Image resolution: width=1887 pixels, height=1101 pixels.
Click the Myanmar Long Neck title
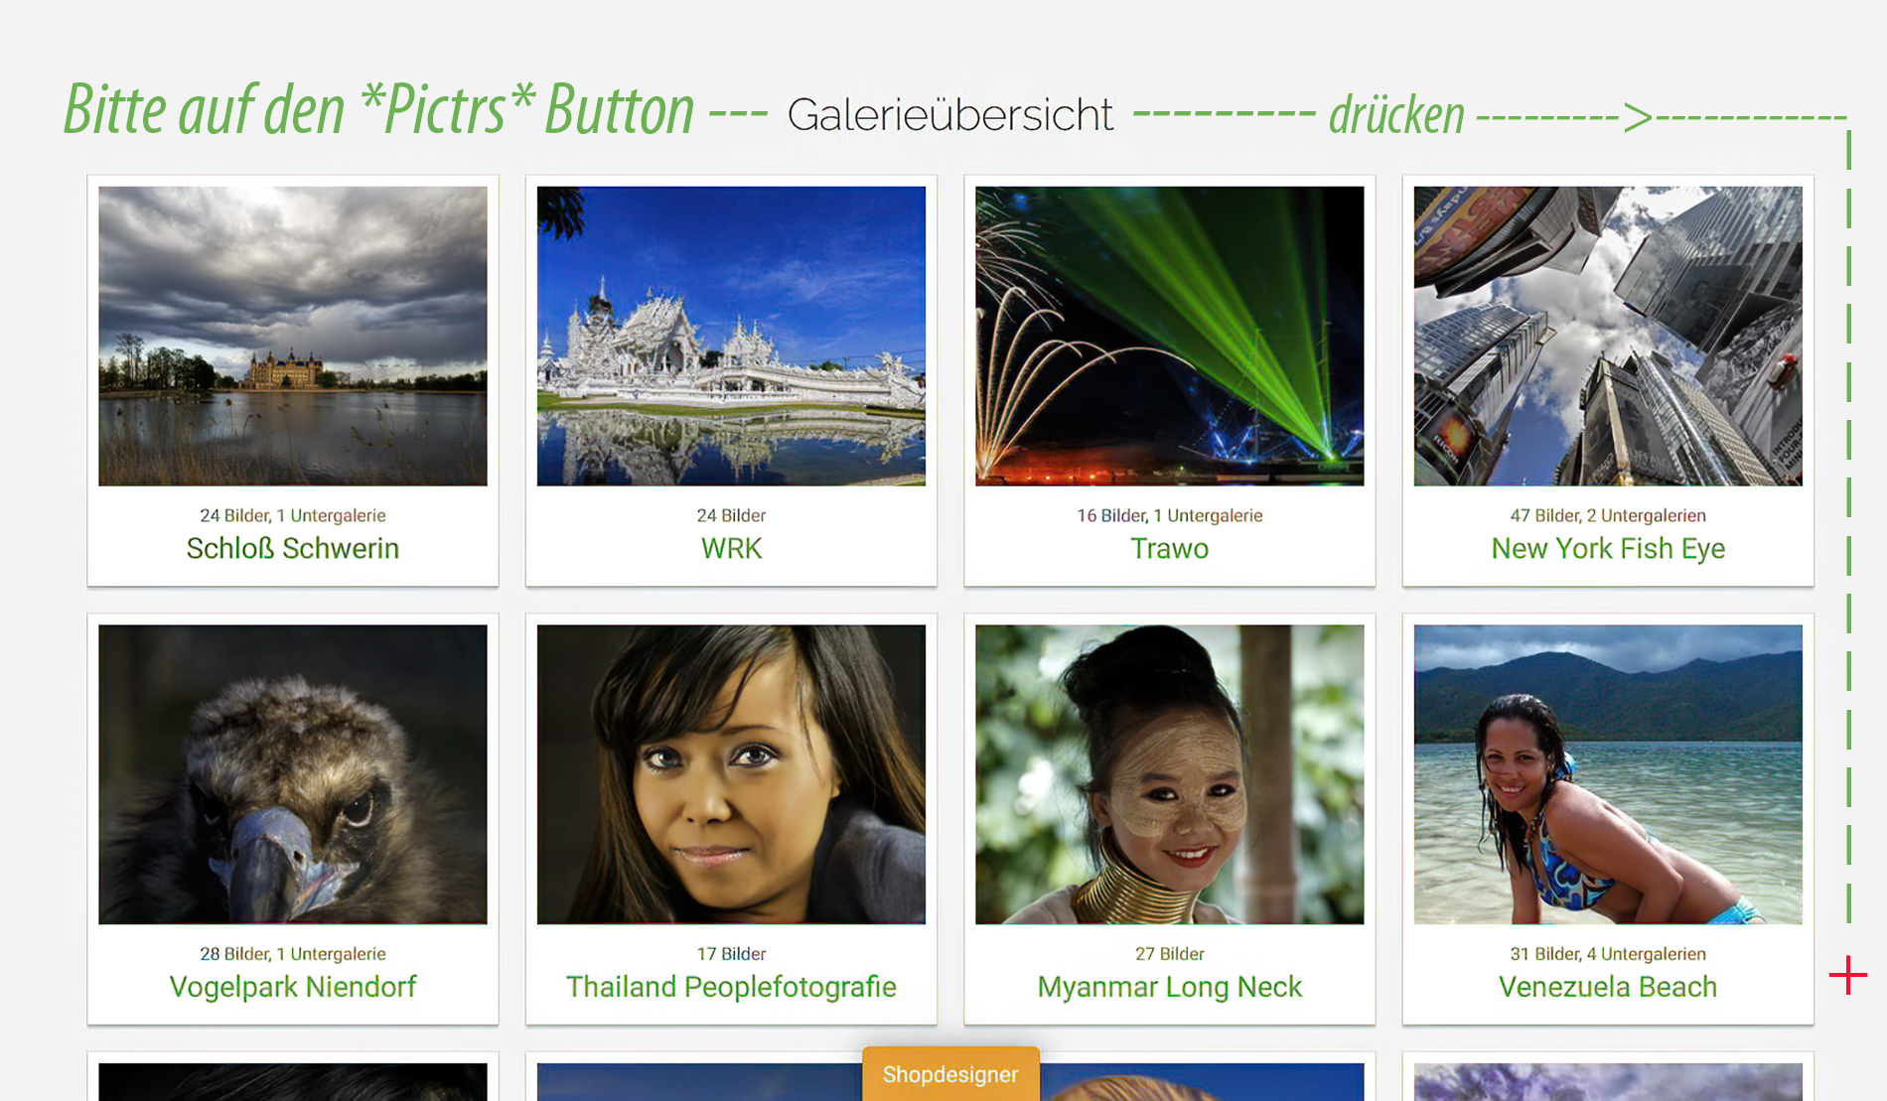click(1170, 987)
